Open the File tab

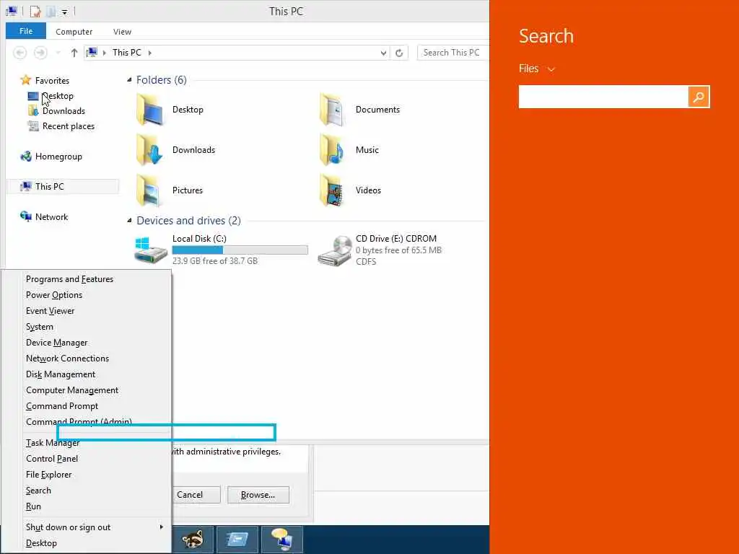click(26, 31)
